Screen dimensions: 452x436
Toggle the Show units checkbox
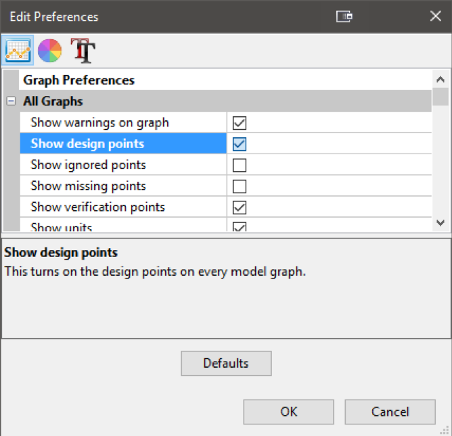point(240,227)
